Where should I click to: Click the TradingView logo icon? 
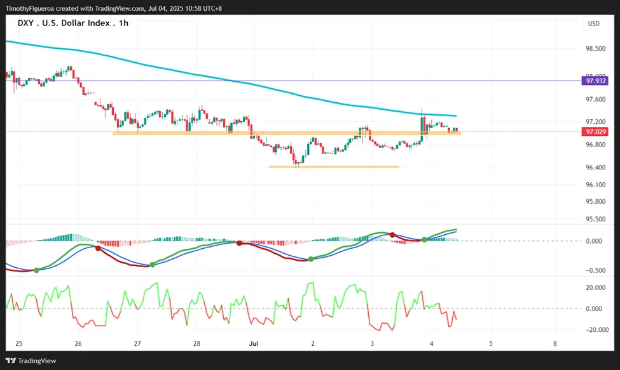click(11, 360)
